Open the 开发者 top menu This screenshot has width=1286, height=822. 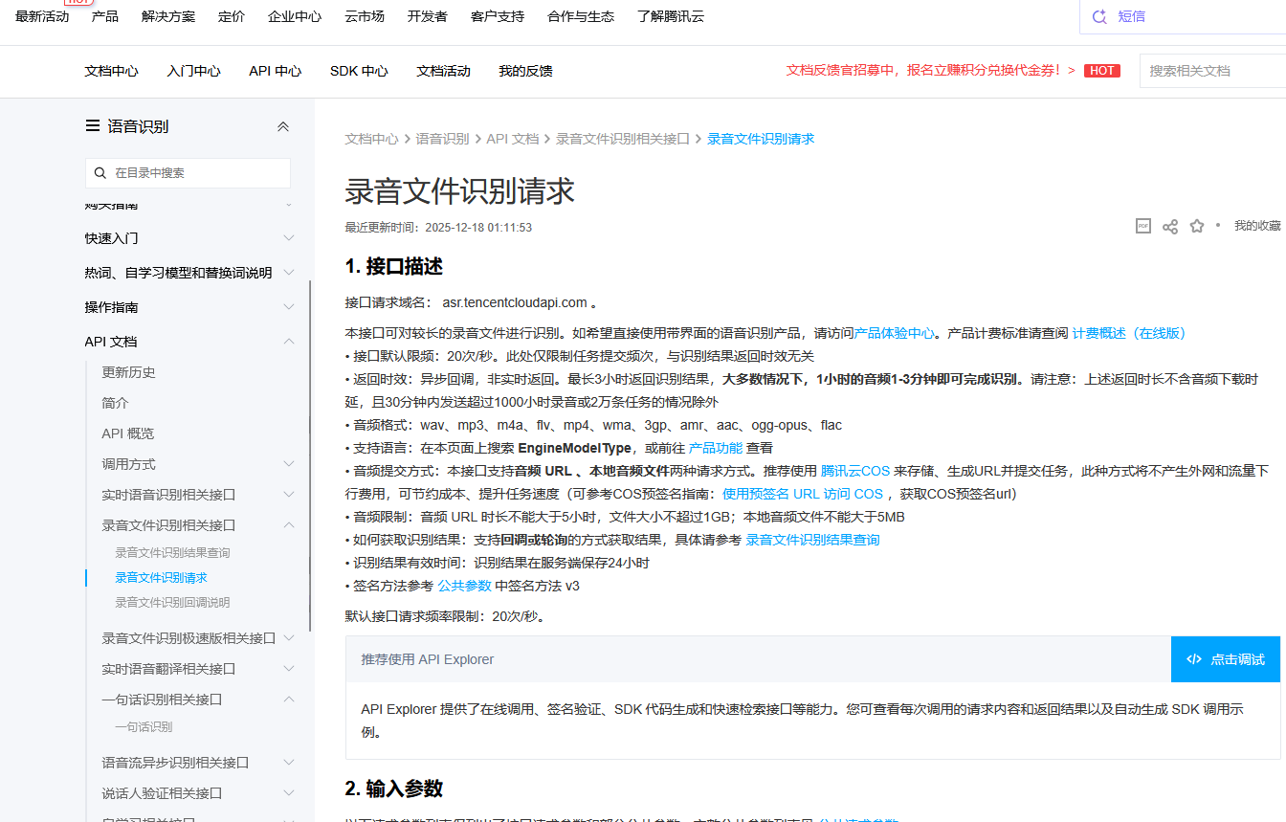[x=427, y=16]
